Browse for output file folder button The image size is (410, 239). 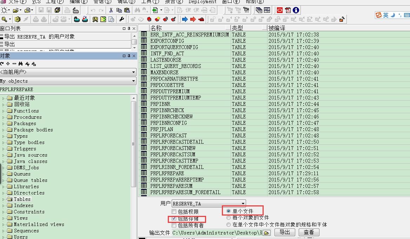tap(266, 233)
